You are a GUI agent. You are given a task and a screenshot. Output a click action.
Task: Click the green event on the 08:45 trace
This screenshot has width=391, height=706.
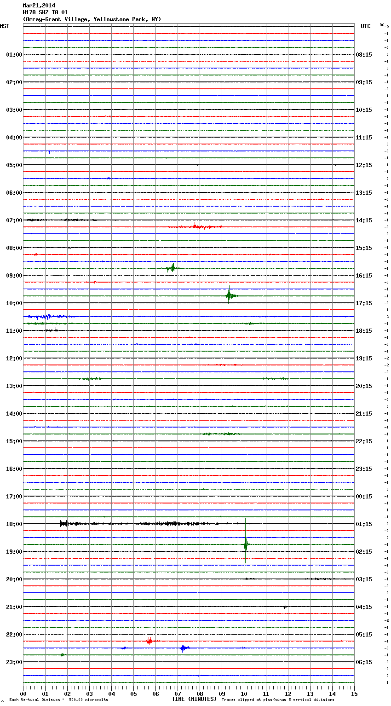tap(172, 268)
